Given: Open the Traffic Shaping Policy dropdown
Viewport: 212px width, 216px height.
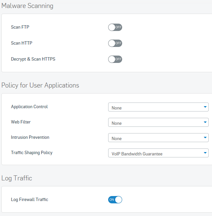Looking at the screenshot, I should point(158,153).
